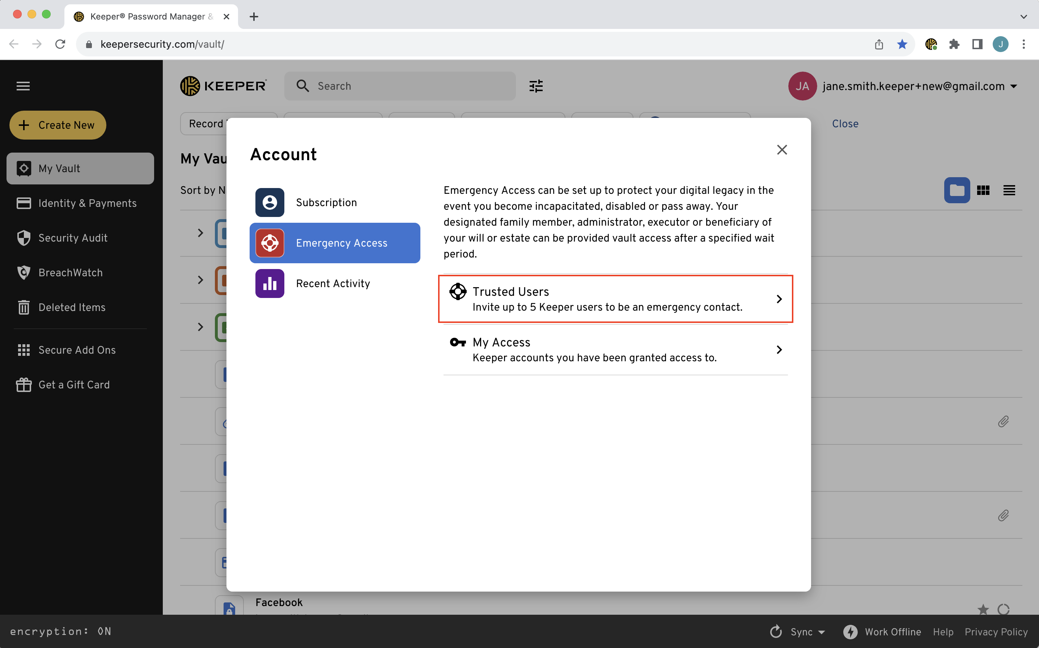Image resolution: width=1039 pixels, height=648 pixels.
Task: Switch to list view icon
Action: click(1009, 190)
